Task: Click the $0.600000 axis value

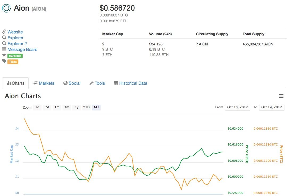Action: 235,177
